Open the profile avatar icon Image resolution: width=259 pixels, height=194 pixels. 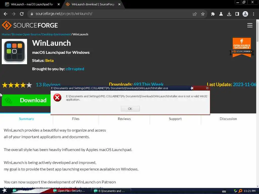click(245, 14)
